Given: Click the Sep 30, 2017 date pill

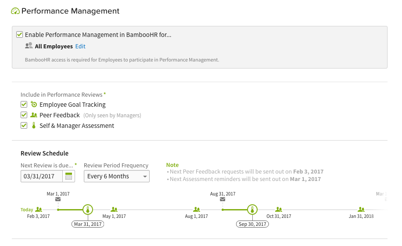Looking at the screenshot, I should (252, 224).
